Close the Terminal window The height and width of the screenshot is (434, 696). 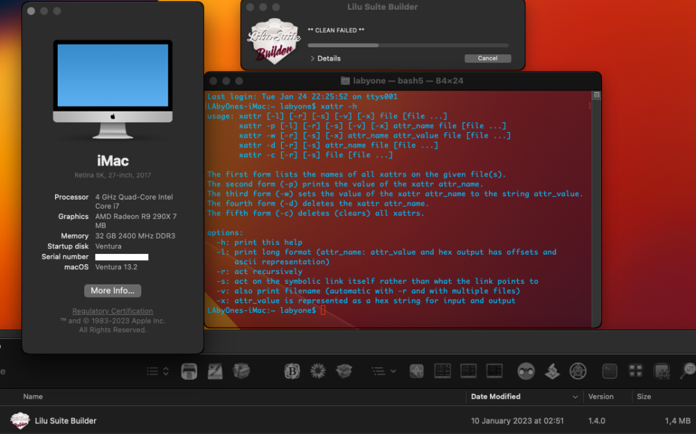click(213, 81)
